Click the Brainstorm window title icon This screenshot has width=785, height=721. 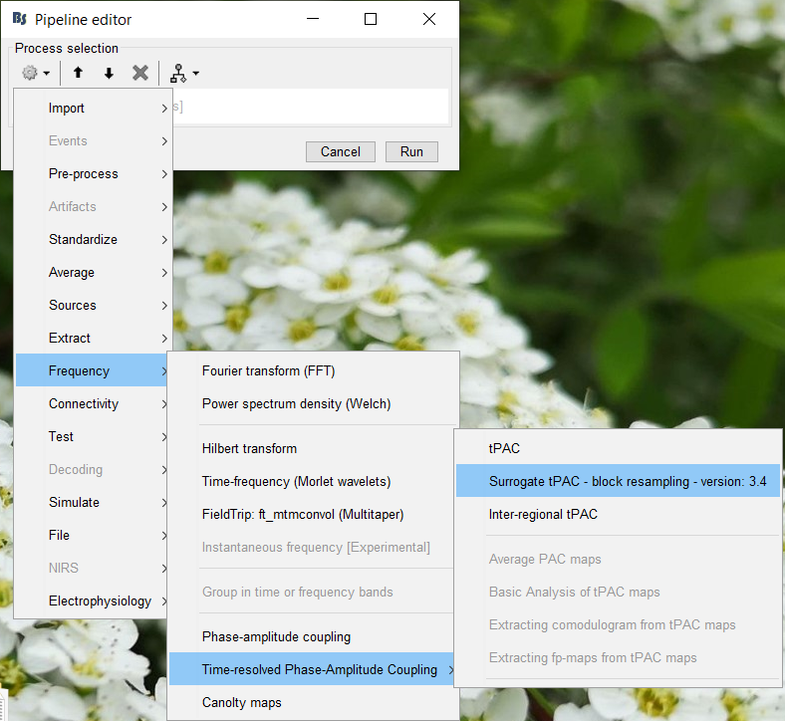pyautogui.click(x=19, y=19)
